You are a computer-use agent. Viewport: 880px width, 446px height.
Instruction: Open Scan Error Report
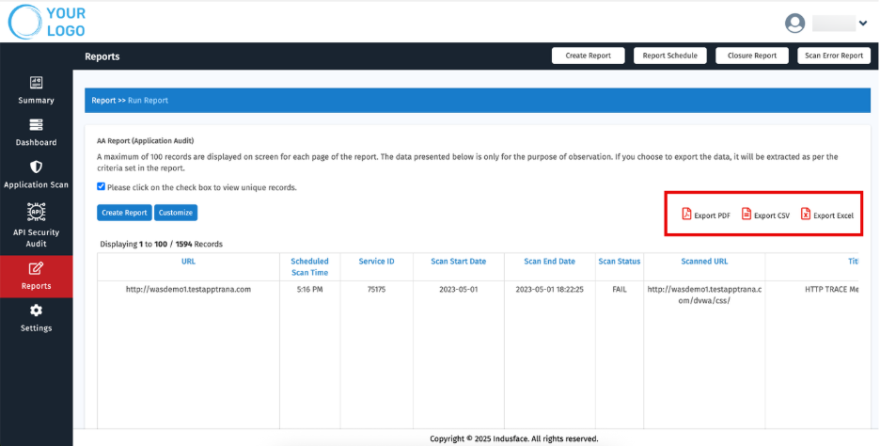point(834,56)
